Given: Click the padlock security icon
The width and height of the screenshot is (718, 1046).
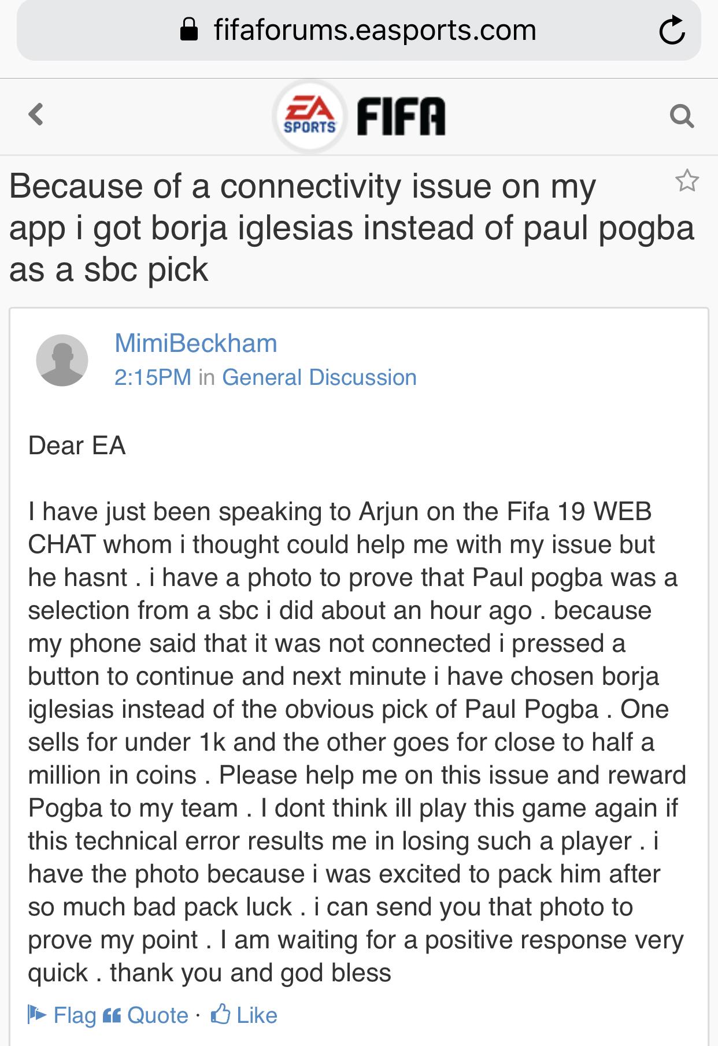Looking at the screenshot, I should click(x=190, y=30).
